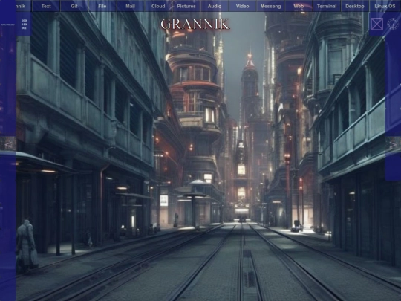Click the small www text on left panel
Screen dimensions: 401x301
point(8,25)
